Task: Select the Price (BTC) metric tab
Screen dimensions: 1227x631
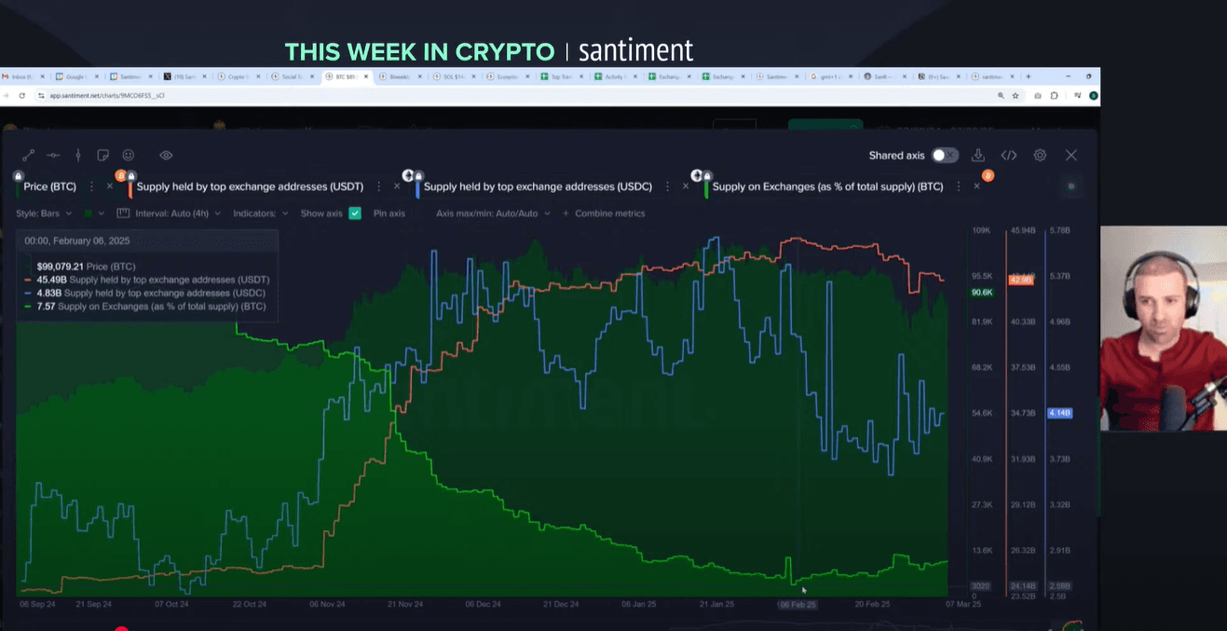Action: tap(49, 186)
